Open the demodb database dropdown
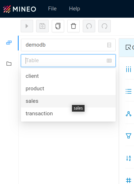Viewport: 134px width, 184px height. (68, 45)
